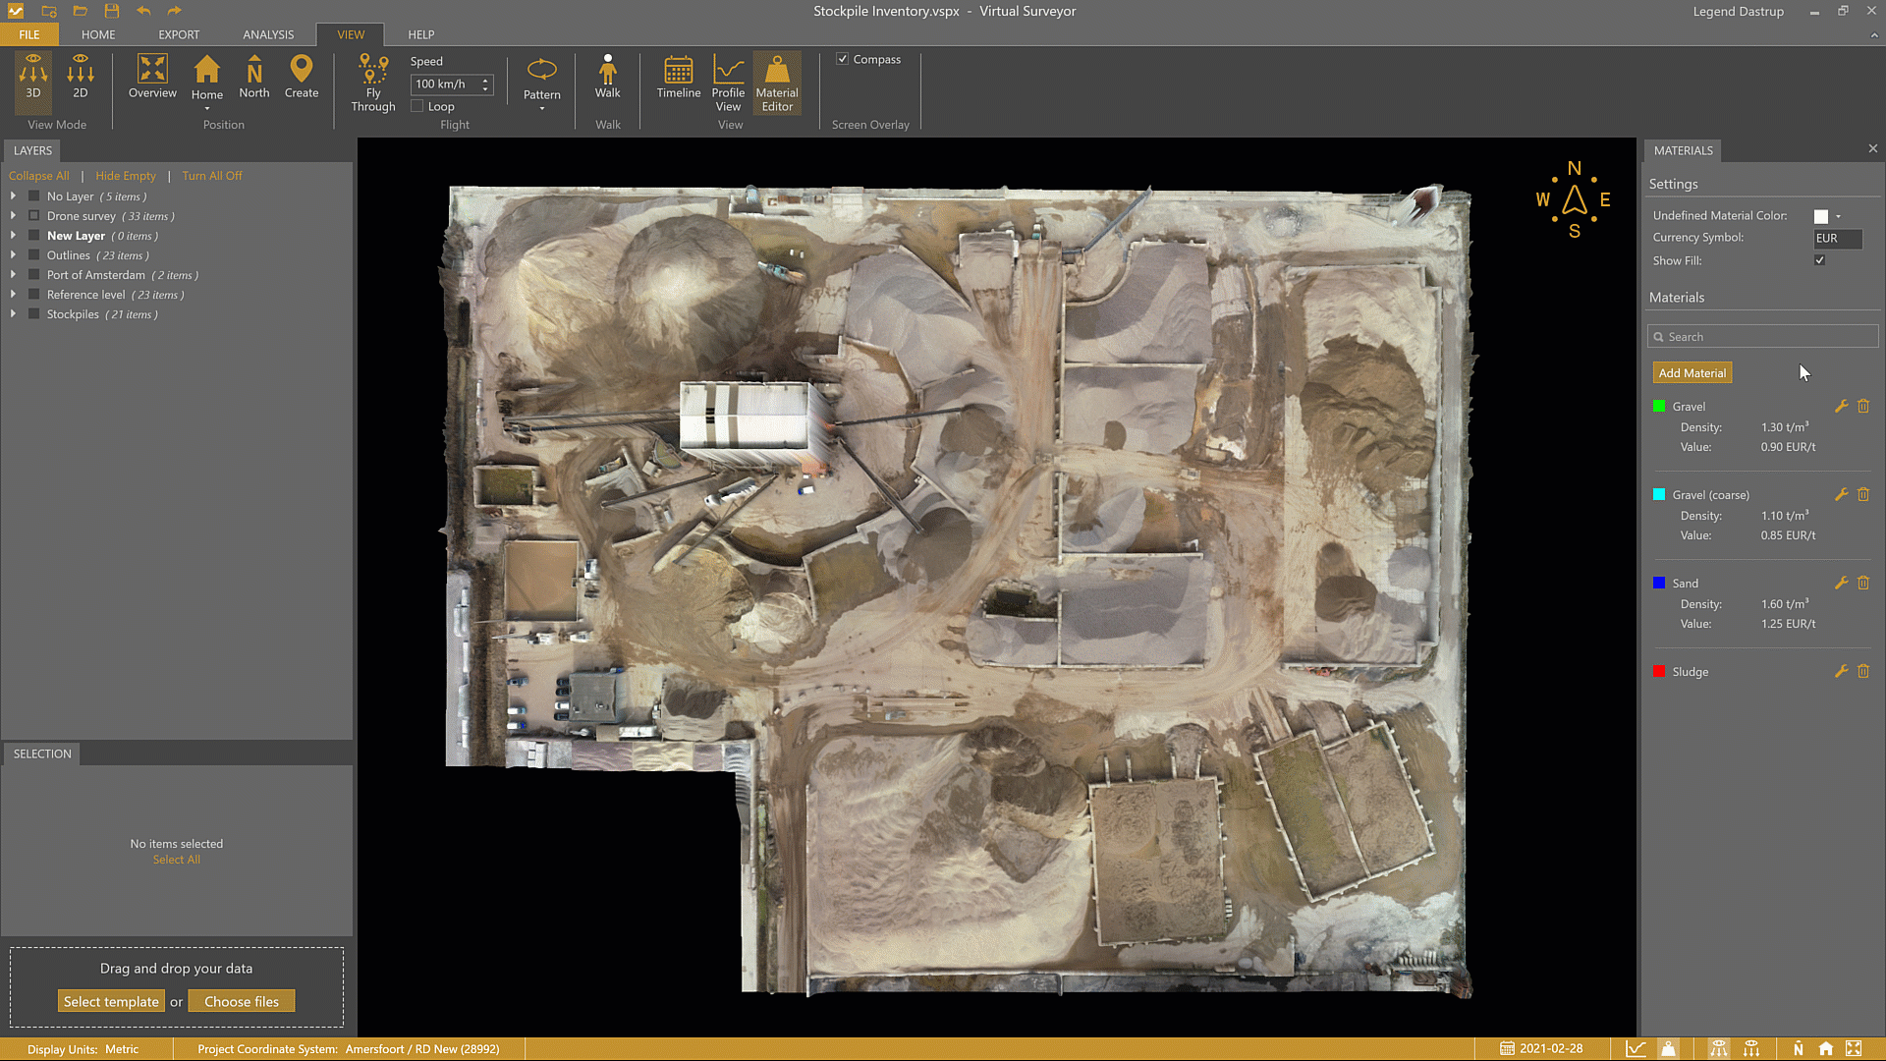Switch to 2D view mode
The width and height of the screenshot is (1886, 1061).
81,77
